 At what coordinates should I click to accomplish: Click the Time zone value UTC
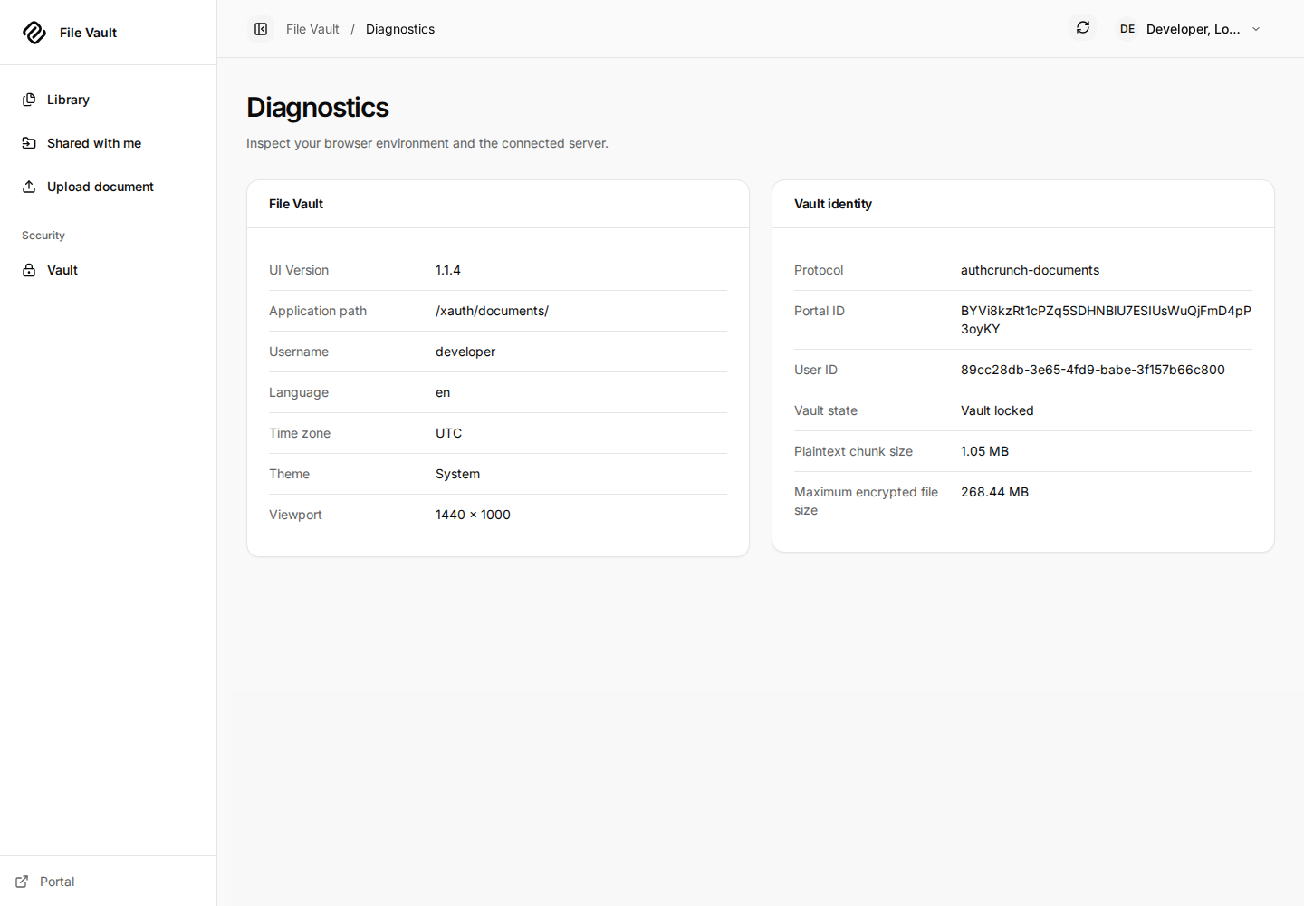coord(448,433)
